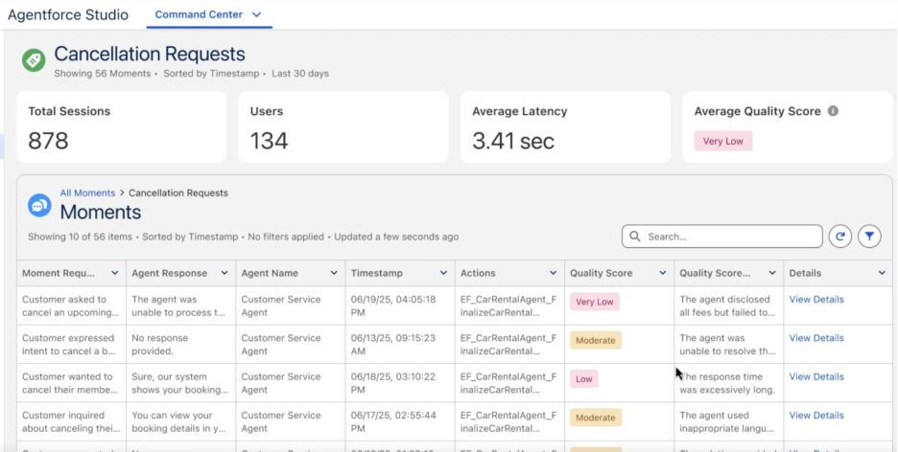
Task: Click the Users value 134
Action: [x=270, y=141]
